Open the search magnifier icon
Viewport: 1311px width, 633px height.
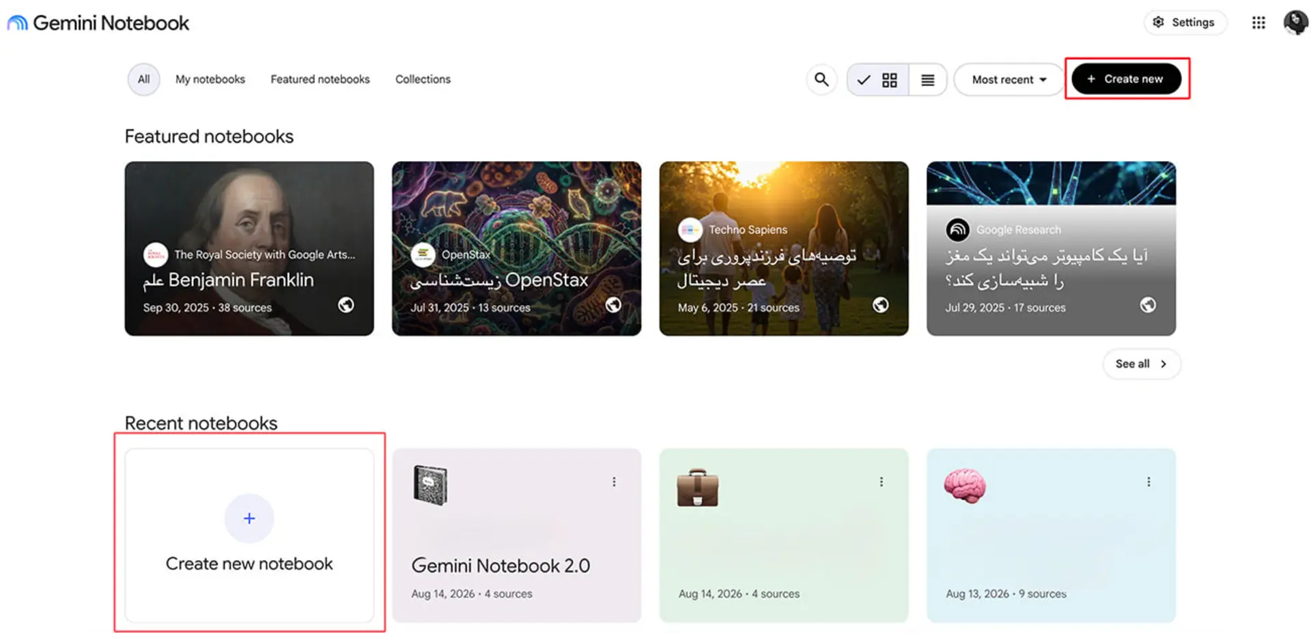821,80
